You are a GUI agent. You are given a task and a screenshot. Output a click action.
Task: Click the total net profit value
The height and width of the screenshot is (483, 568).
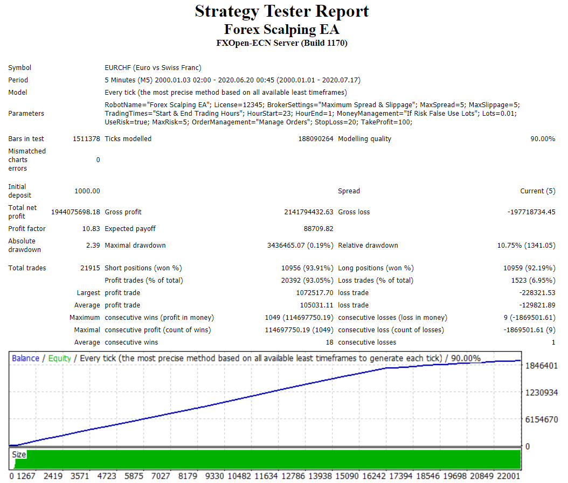point(75,212)
